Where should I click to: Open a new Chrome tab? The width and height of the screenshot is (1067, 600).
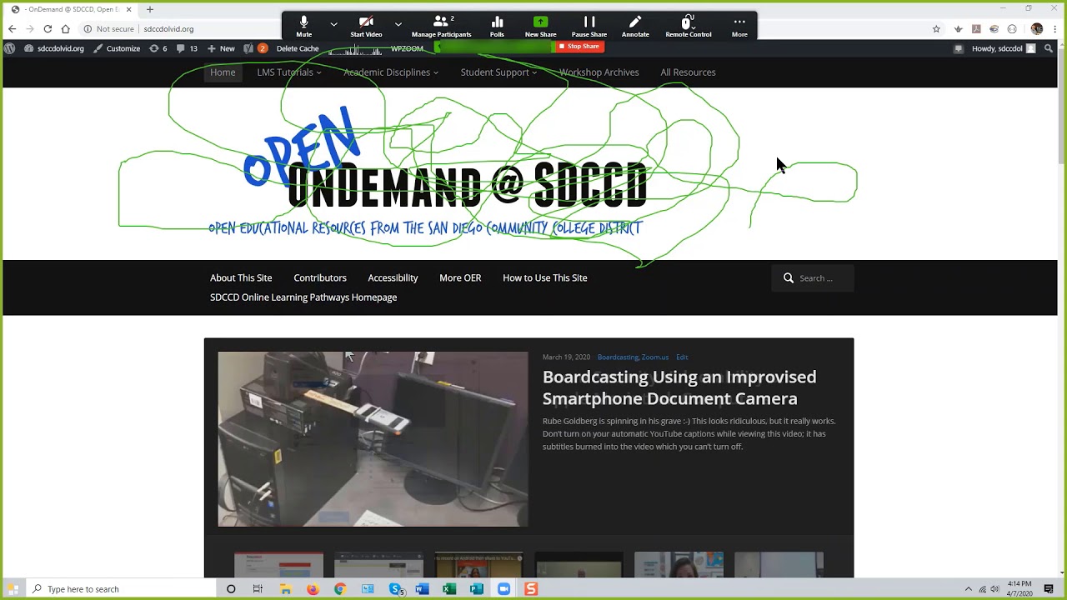(150, 9)
